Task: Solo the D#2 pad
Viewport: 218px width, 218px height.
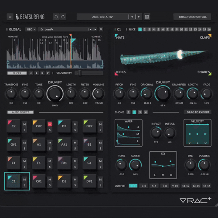Action: click(100, 130)
